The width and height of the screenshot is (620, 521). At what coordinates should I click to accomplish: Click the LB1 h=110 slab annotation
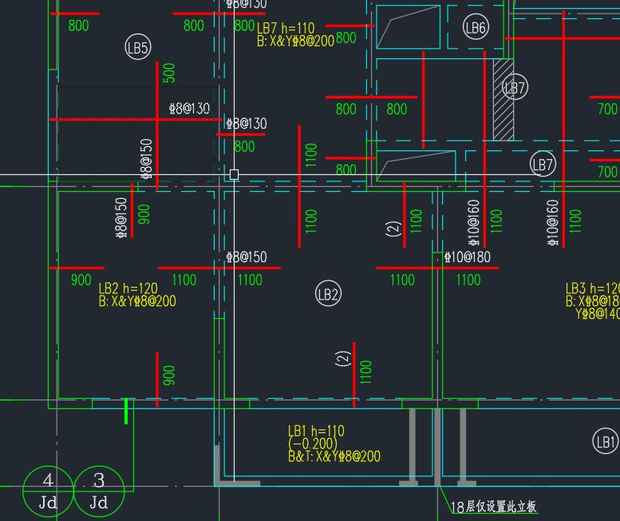[x=316, y=431]
